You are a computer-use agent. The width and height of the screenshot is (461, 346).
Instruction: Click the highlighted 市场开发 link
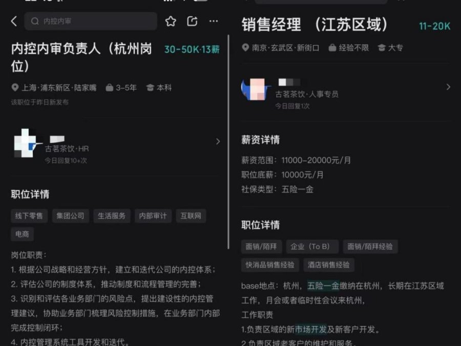311,330
